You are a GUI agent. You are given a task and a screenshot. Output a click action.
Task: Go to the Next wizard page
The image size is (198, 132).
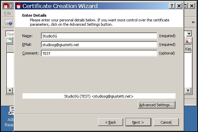(138, 122)
